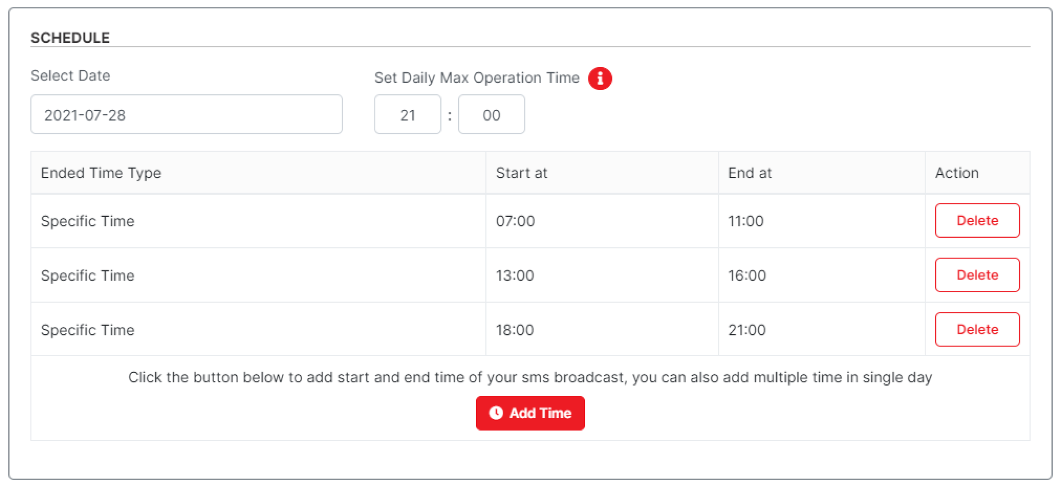The height and width of the screenshot is (485, 1061).
Task: Click the Set Daily Max Operation Time label
Action: (x=477, y=78)
